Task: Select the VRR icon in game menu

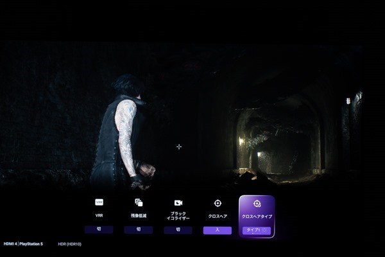Action: [x=99, y=202]
